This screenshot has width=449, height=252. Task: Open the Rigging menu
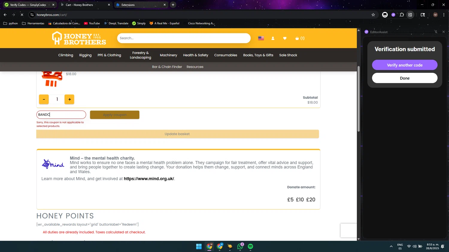[x=85, y=55]
